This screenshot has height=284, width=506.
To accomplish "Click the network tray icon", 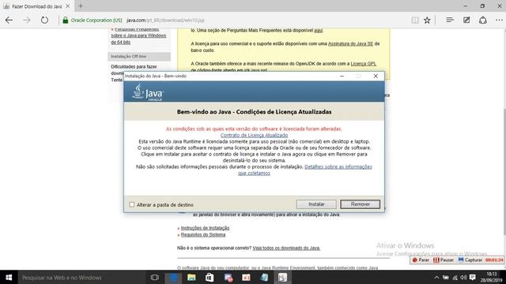I will (455, 277).
